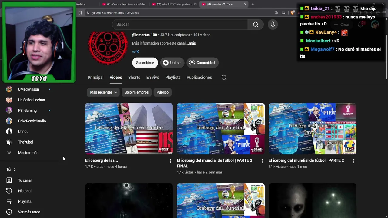Open Un Señor Lechon subscription avatar
The image size is (388, 218).
coord(9,100)
